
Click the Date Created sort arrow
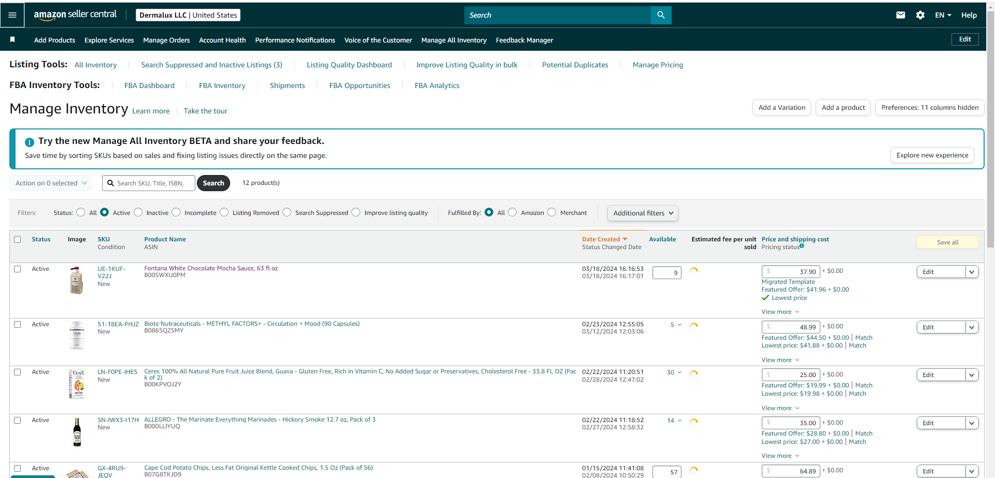coord(625,239)
